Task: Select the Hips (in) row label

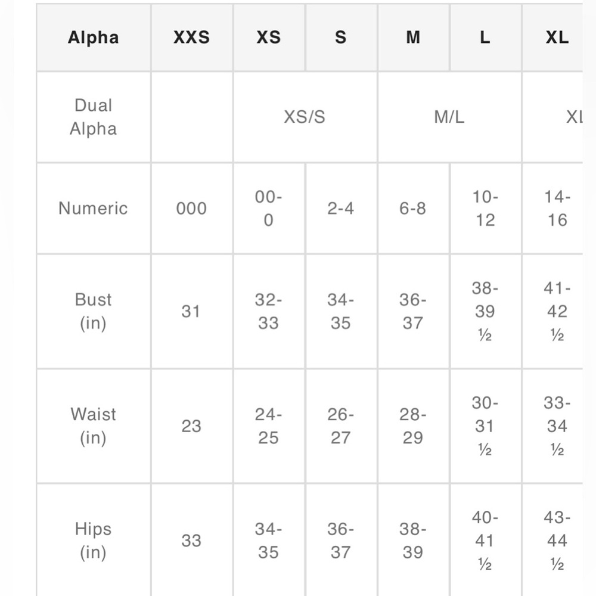Action: click(x=94, y=541)
